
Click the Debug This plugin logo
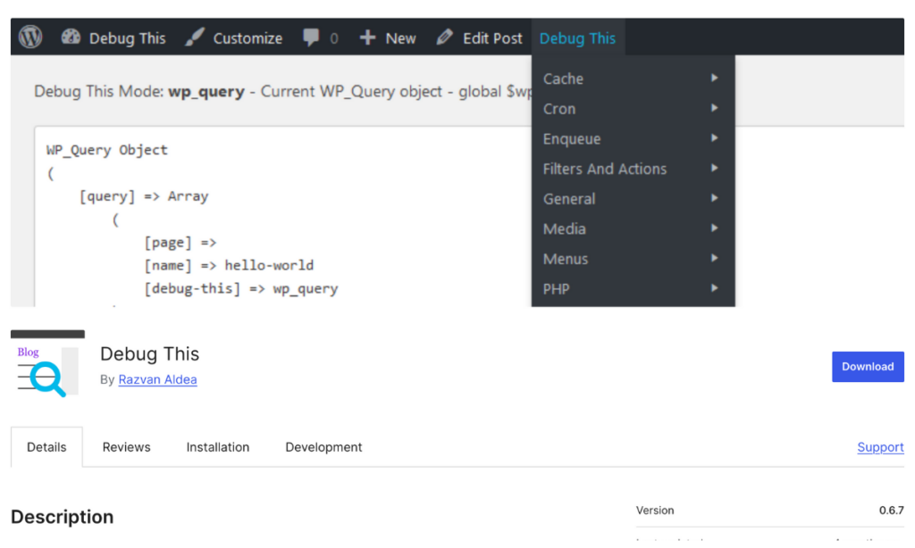pyautogui.click(x=46, y=366)
